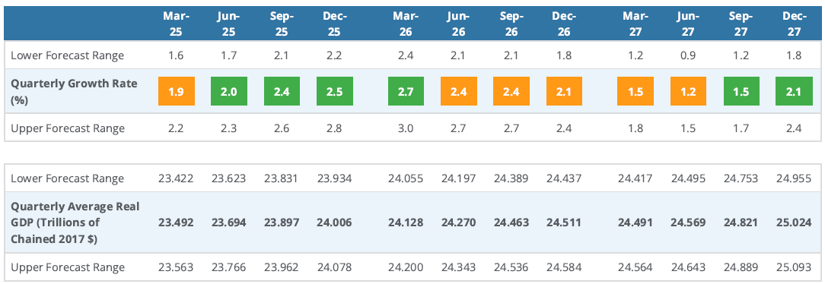Viewport: 825px width, 284px height.
Task: Click the green 2.5 box for Dec-25
Action: pos(335,91)
